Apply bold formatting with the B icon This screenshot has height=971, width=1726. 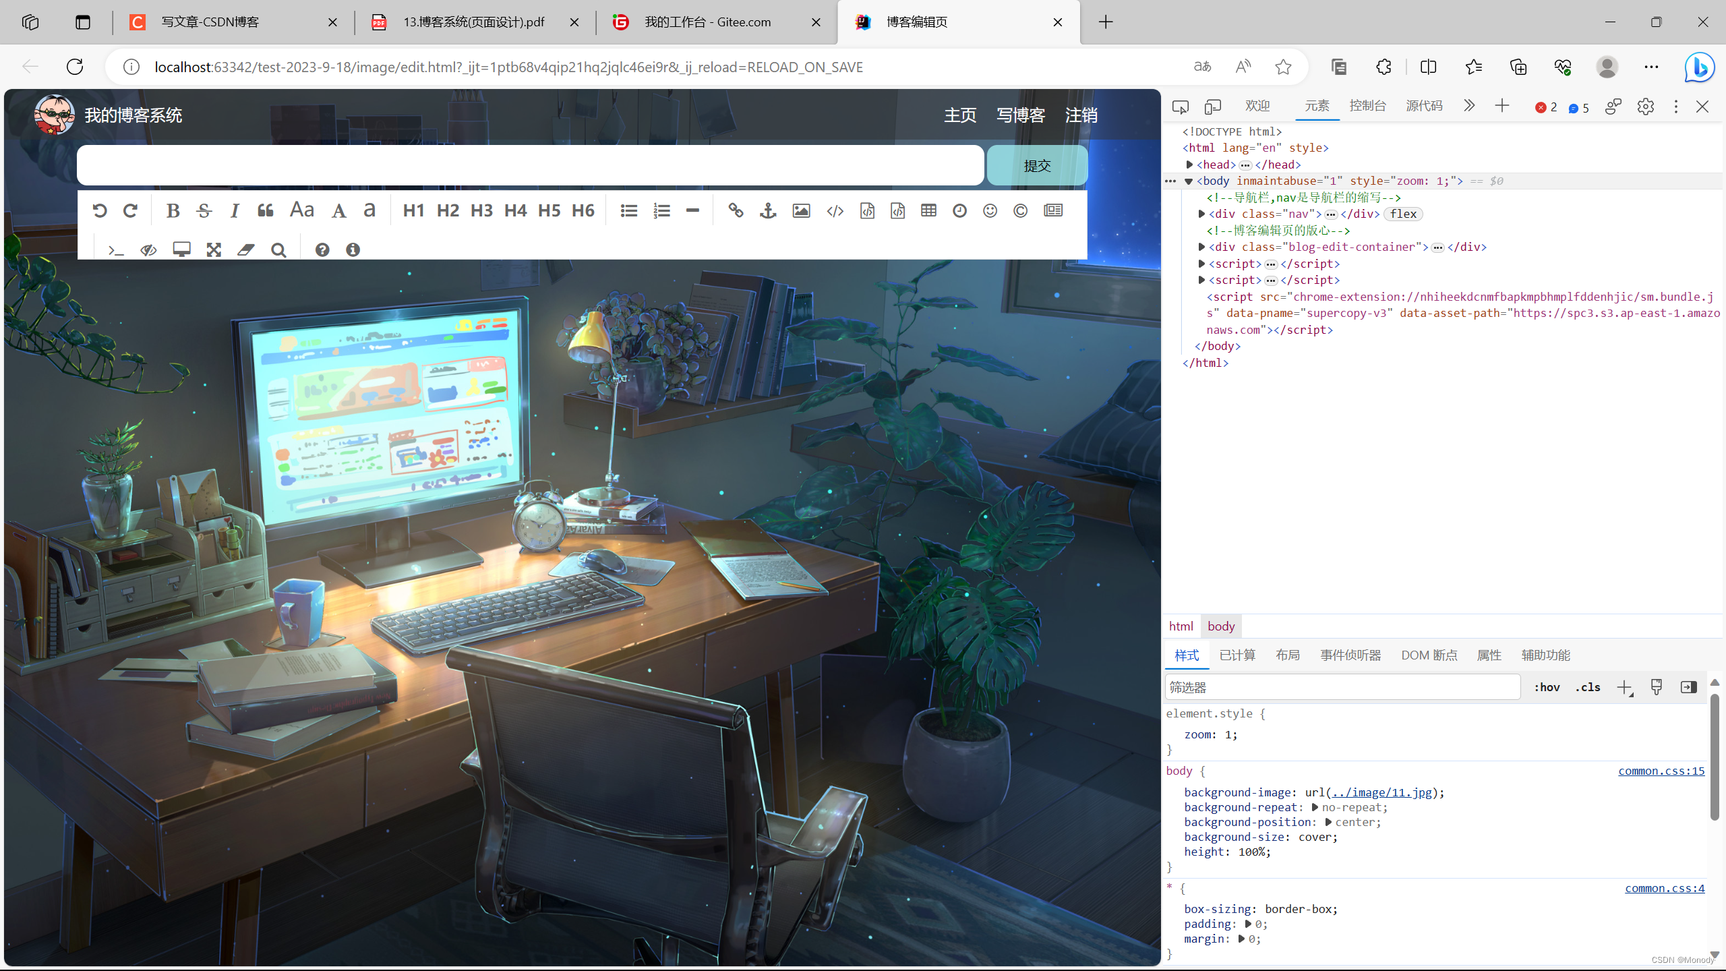tap(173, 210)
